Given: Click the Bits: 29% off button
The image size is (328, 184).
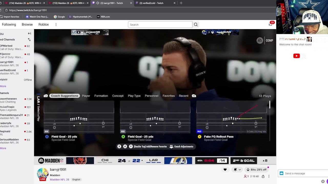Looking at the screenshot, I should 256,169.
